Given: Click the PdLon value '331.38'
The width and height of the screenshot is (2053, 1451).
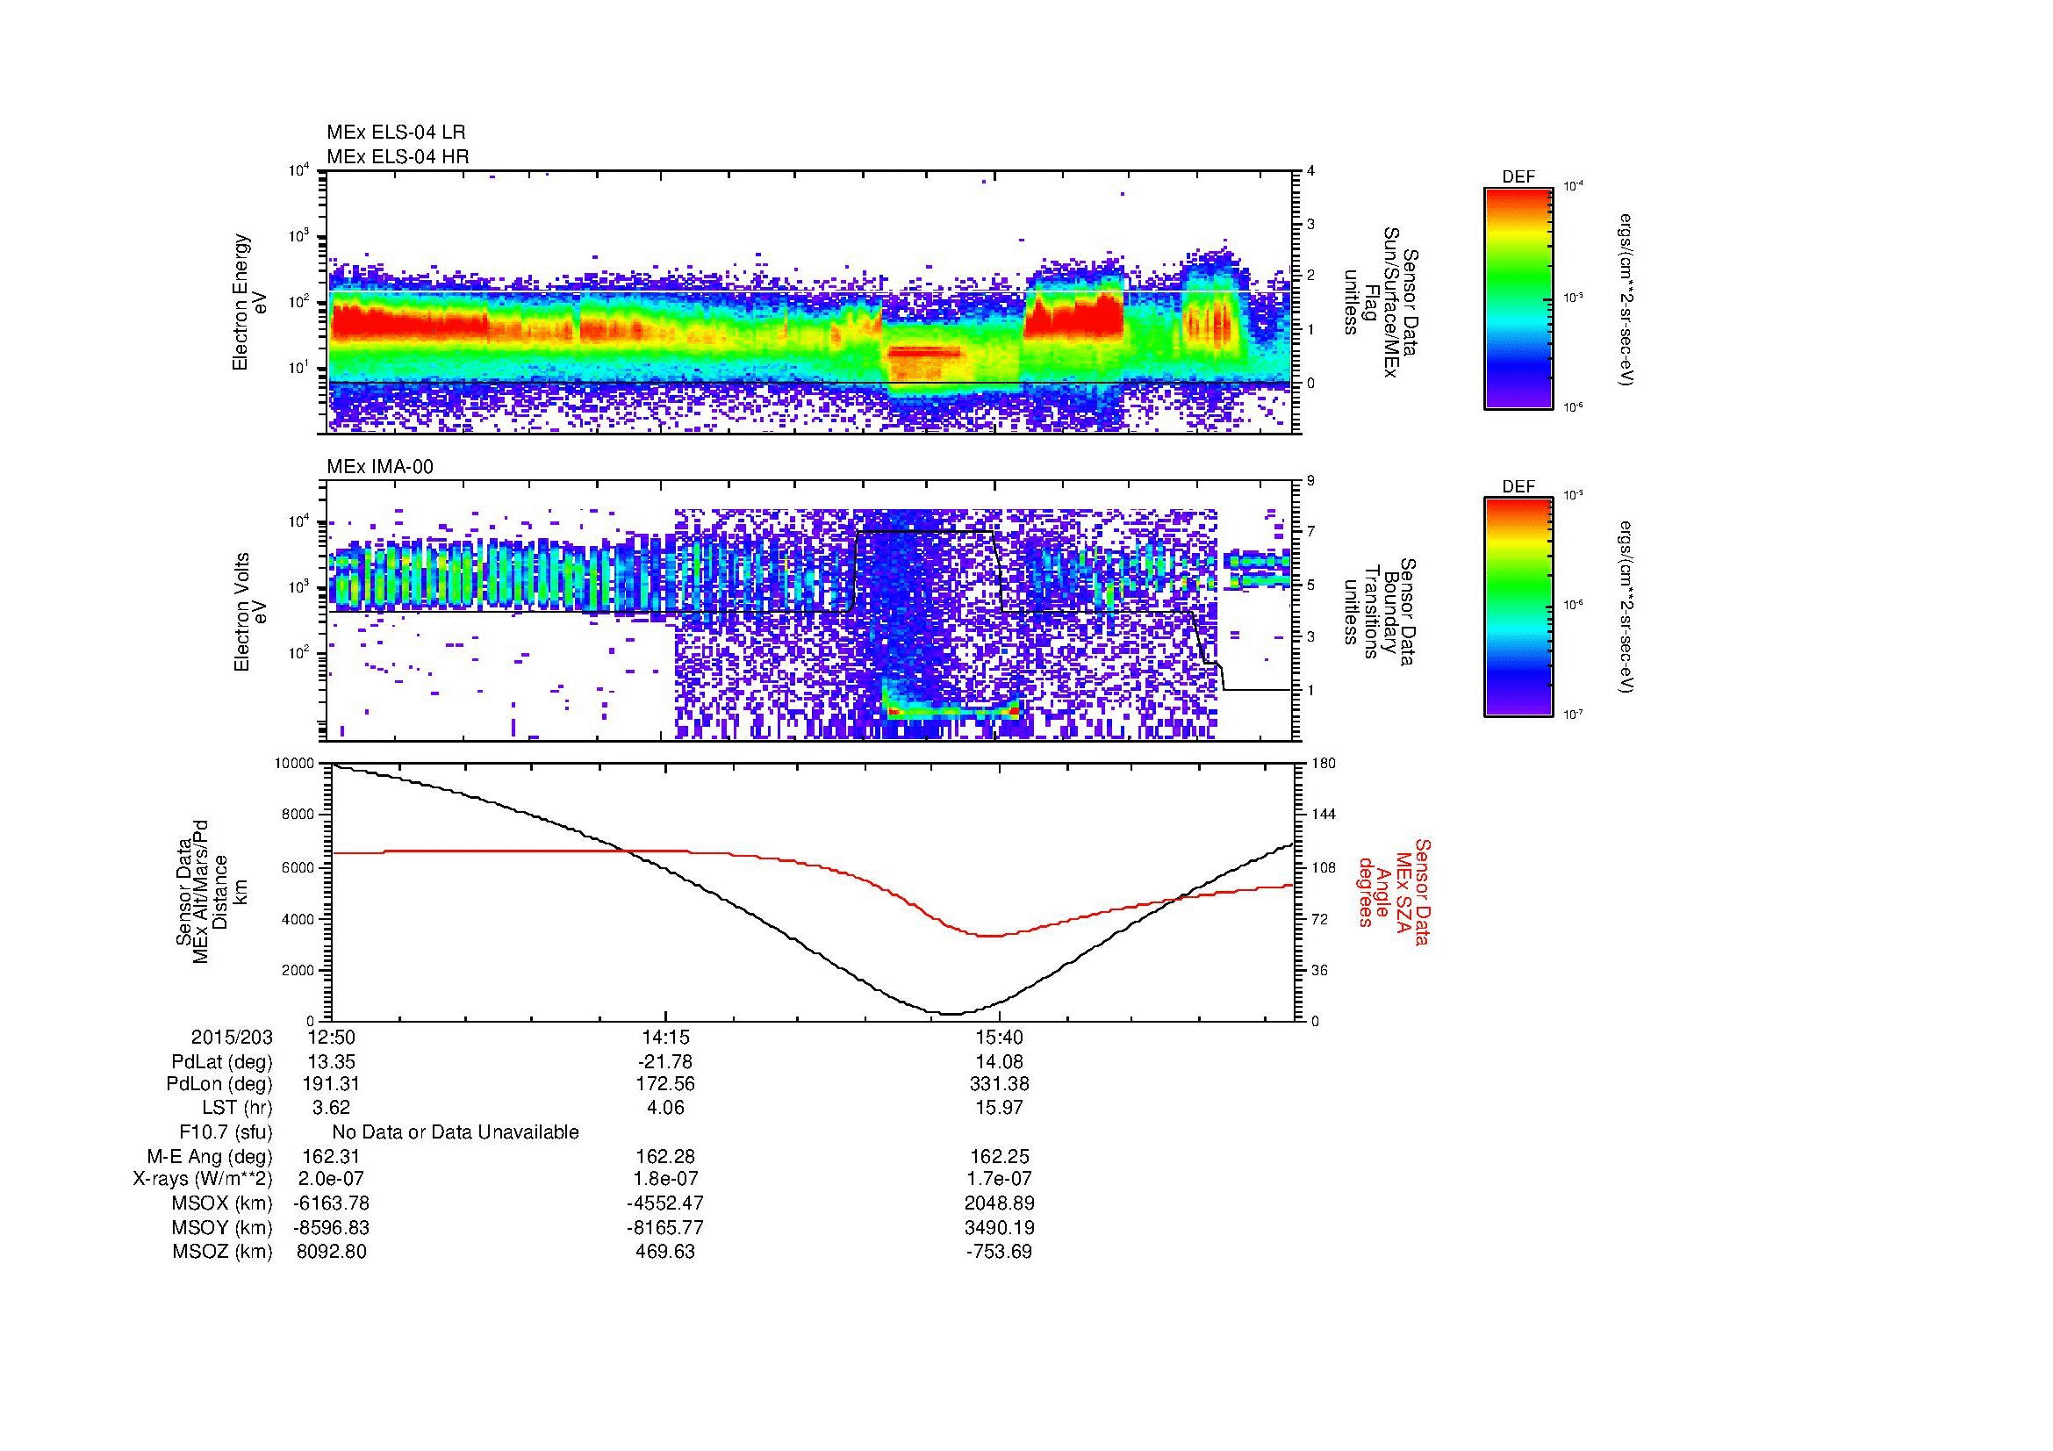Looking at the screenshot, I should (1000, 1084).
